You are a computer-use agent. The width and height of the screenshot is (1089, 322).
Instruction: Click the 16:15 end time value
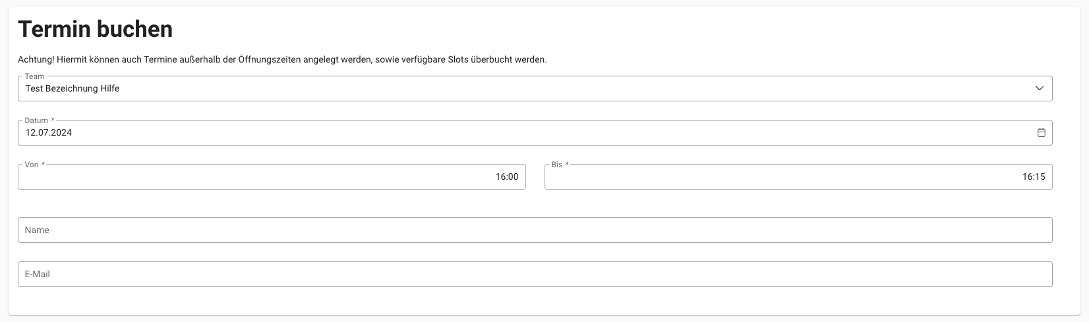coord(1034,176)
